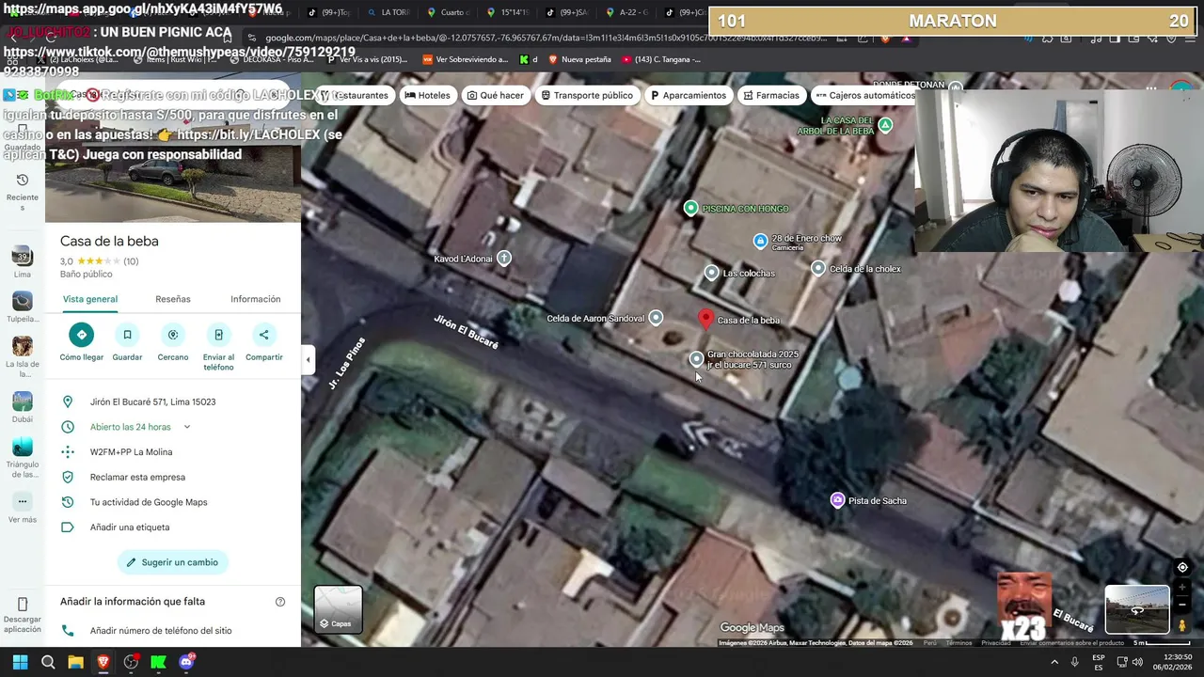Select the Pista de Sacha marker
The image size is (1204, 677).
coord(837,500)
